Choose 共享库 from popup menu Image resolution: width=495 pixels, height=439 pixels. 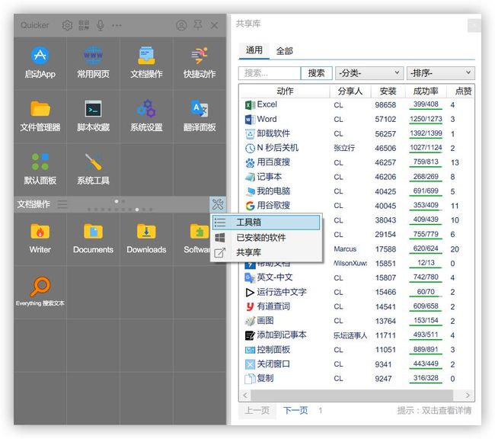[266, 252]
